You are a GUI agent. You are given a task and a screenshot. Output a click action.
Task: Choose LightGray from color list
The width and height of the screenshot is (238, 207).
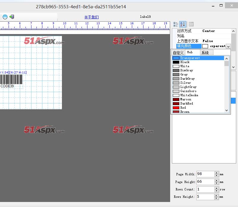198,87
